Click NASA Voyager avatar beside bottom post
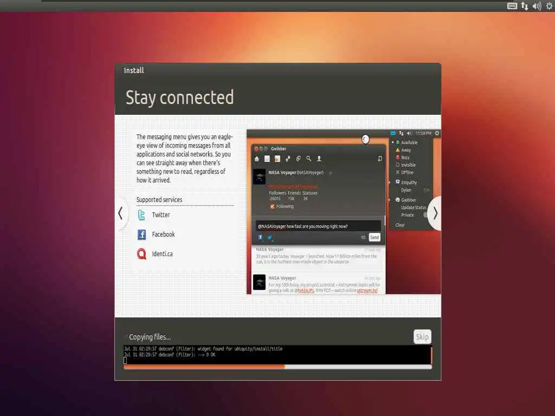Viewport: 555px width, 416px height. click(x=259, y=282)
